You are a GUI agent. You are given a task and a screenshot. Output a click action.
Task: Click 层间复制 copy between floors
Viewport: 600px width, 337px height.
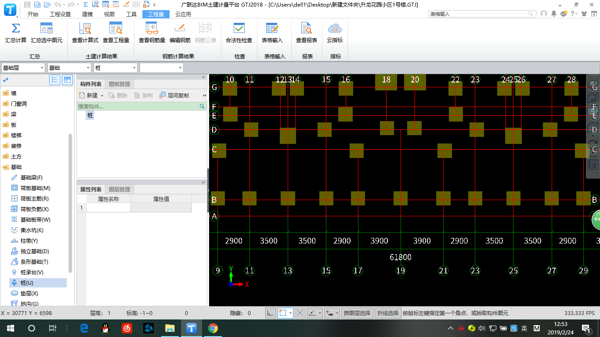tap(174, 95)
